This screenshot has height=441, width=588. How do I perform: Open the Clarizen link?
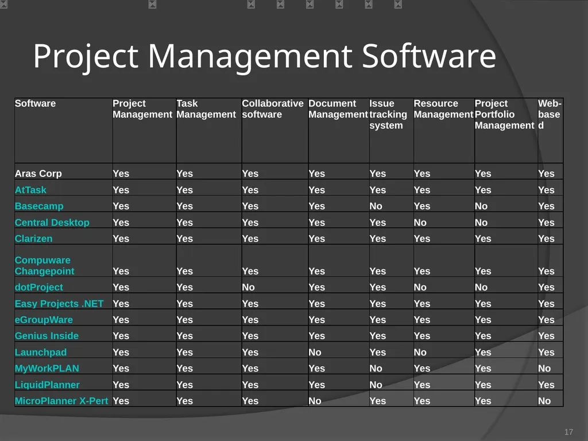coord(34,238)
